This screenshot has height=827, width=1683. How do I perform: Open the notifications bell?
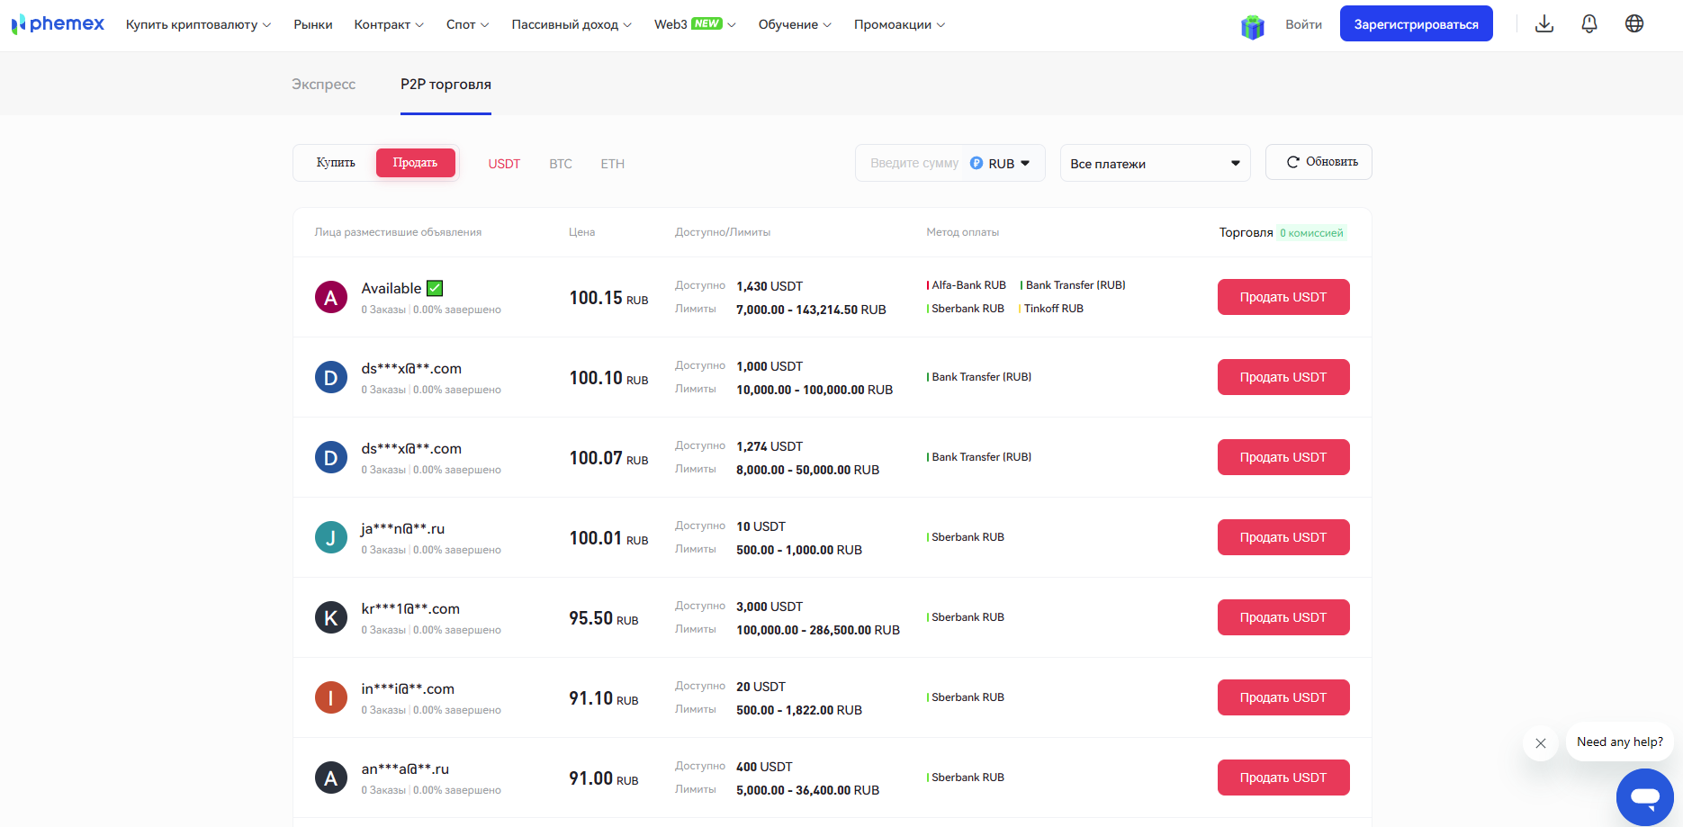point(1589,24)
